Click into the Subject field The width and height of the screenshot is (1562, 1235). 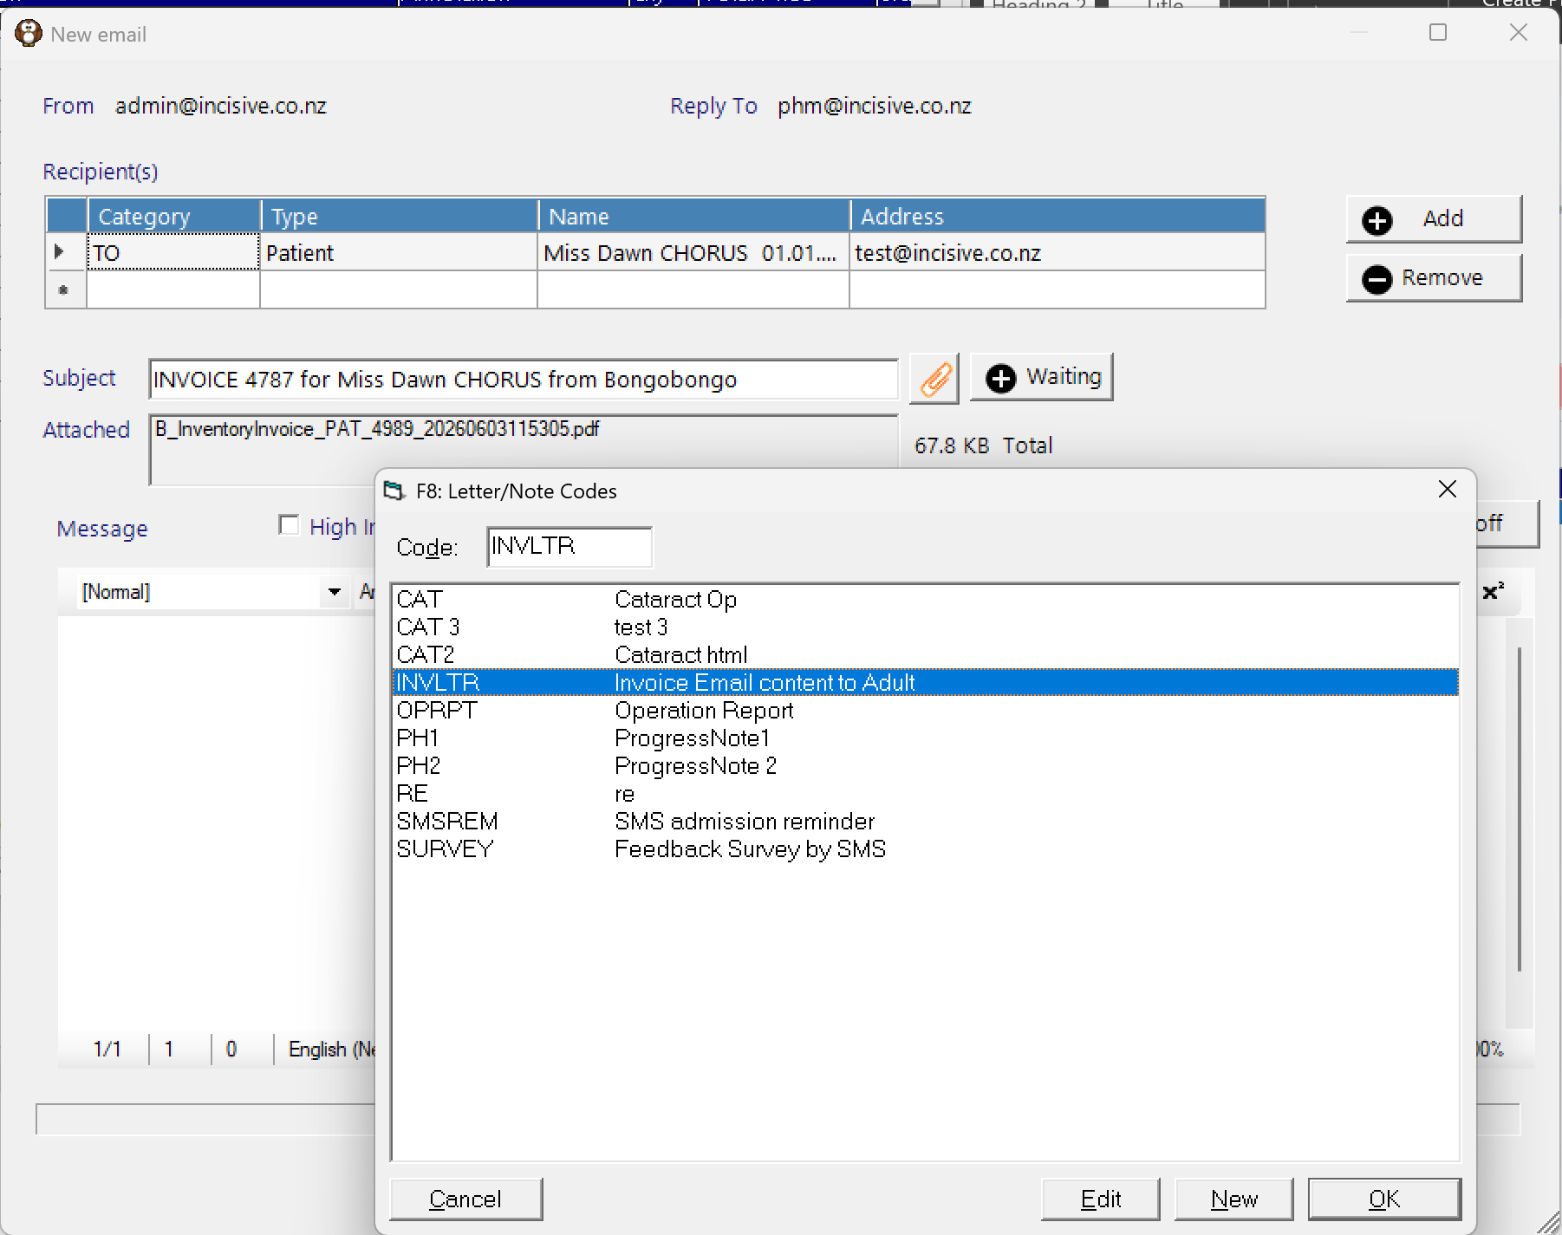tap(524, 380)
